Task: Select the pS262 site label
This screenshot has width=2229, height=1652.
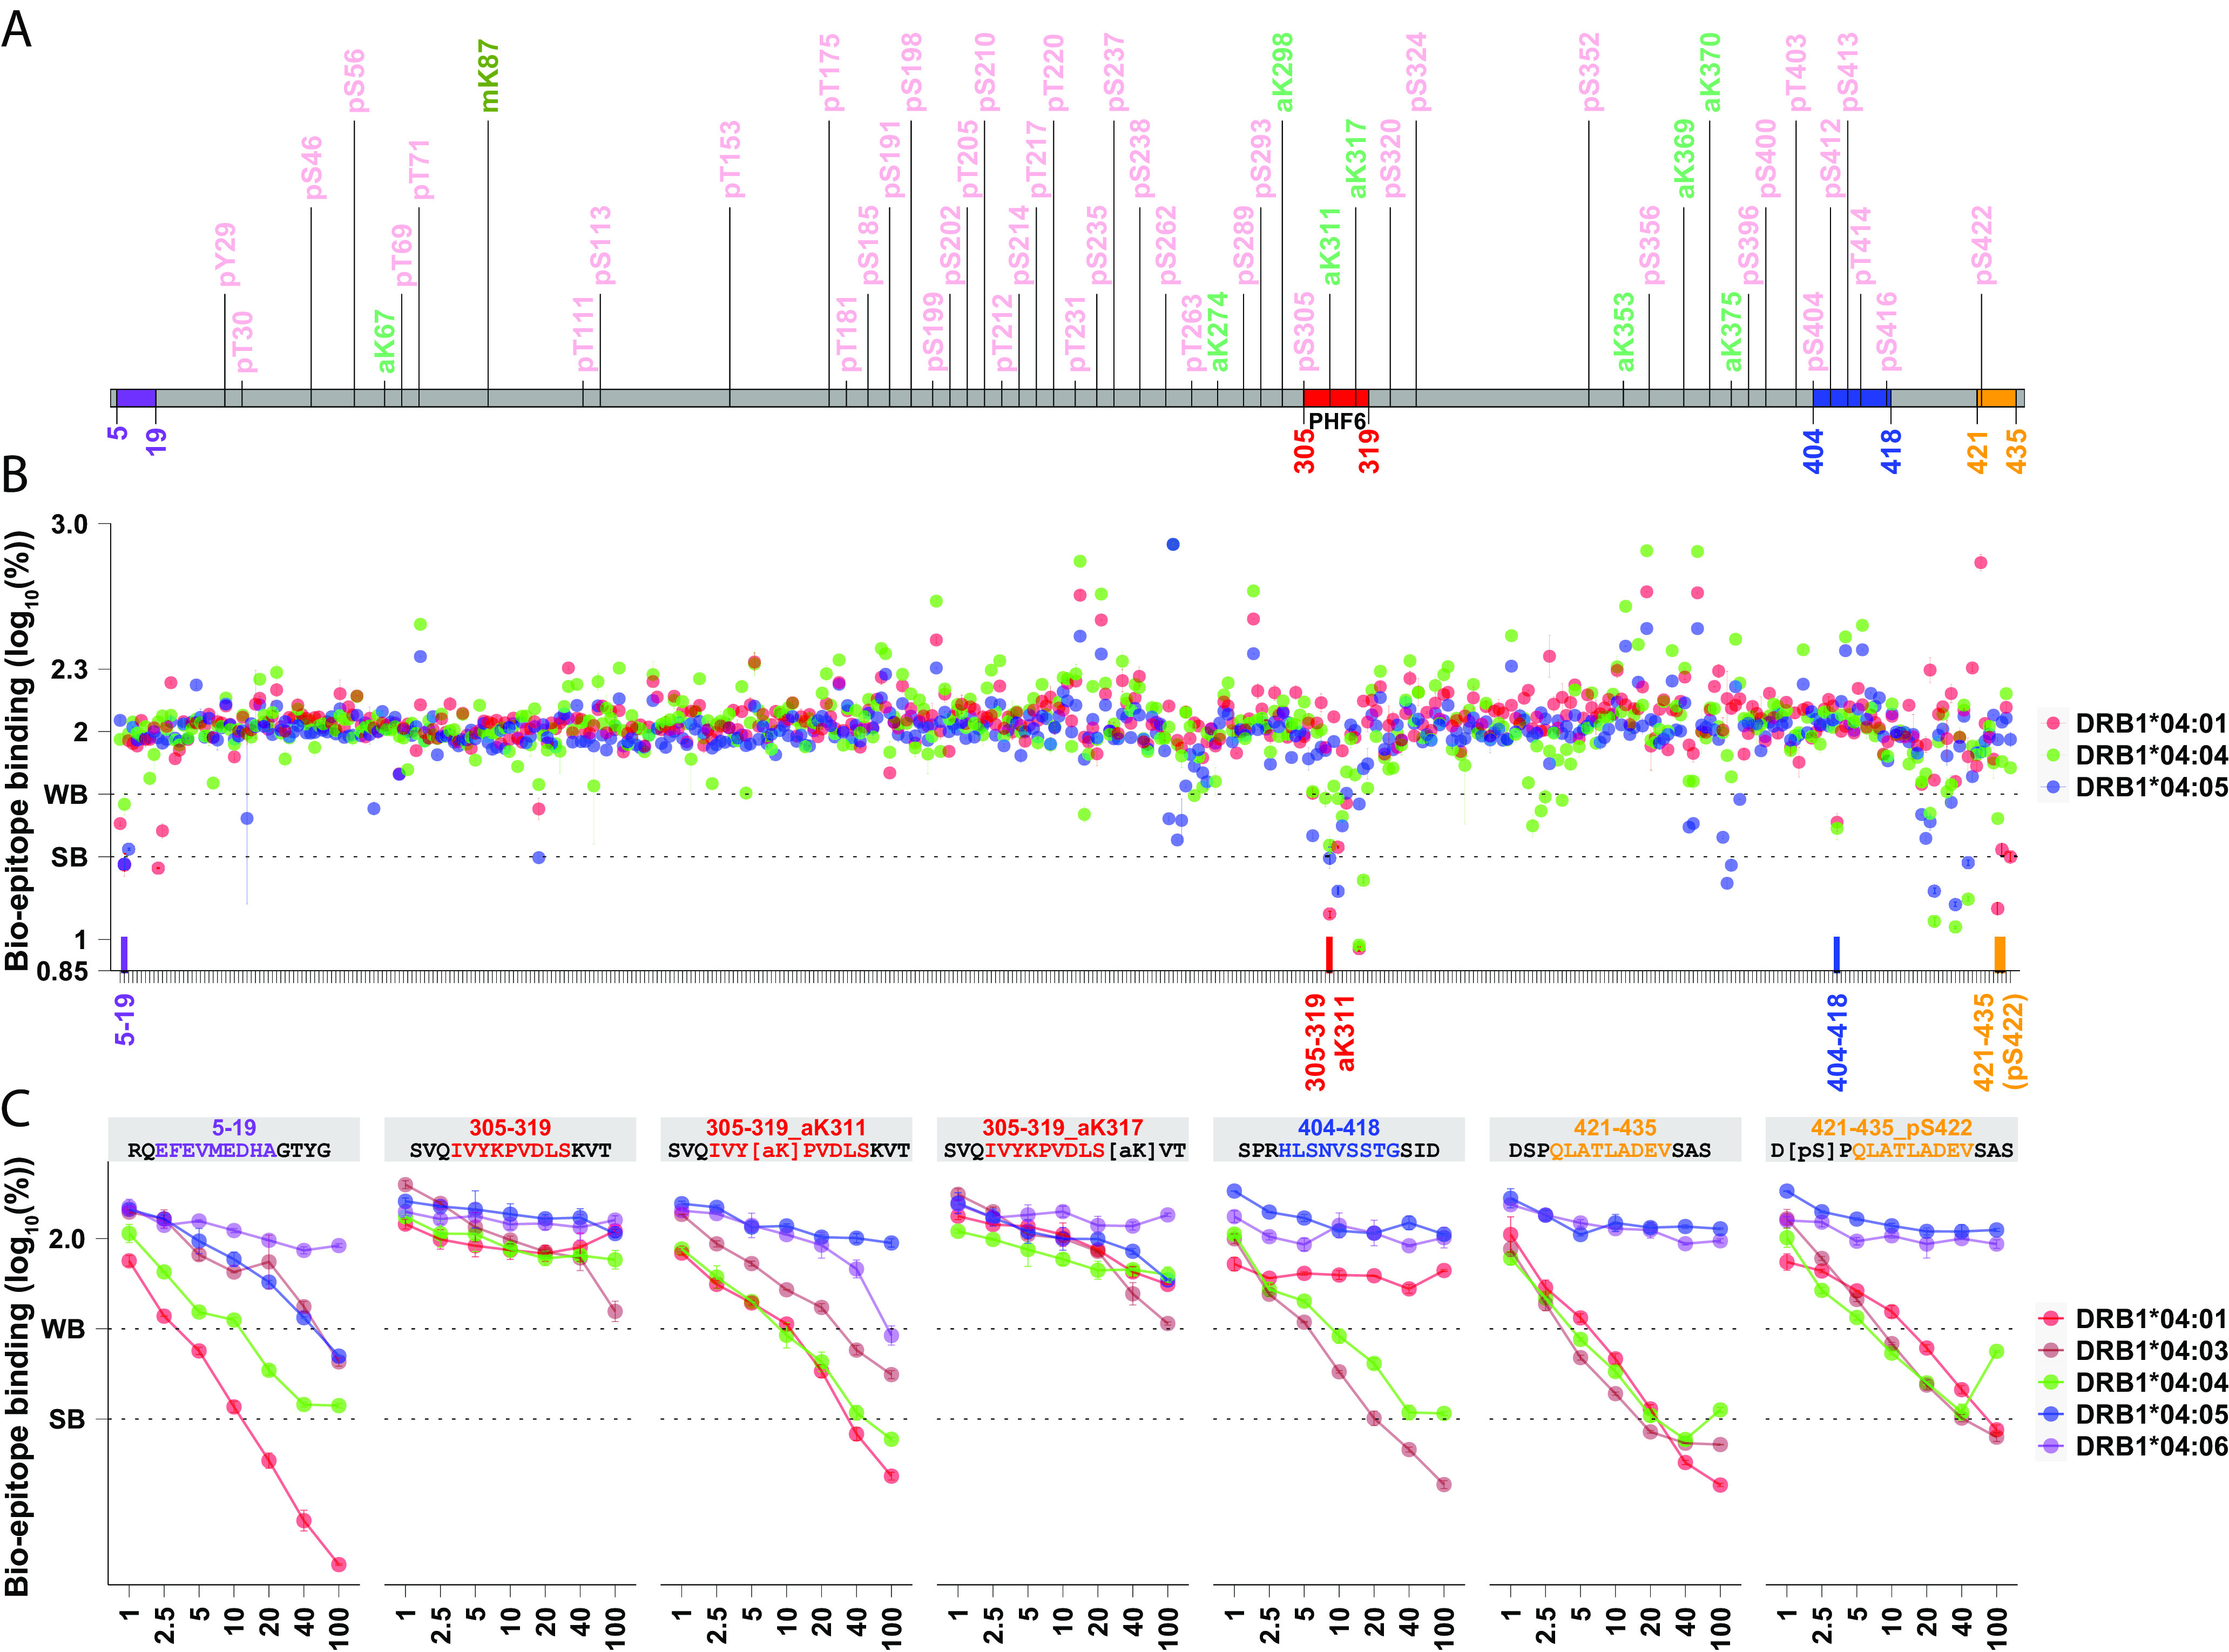Action: click(x=1166, y=245)
